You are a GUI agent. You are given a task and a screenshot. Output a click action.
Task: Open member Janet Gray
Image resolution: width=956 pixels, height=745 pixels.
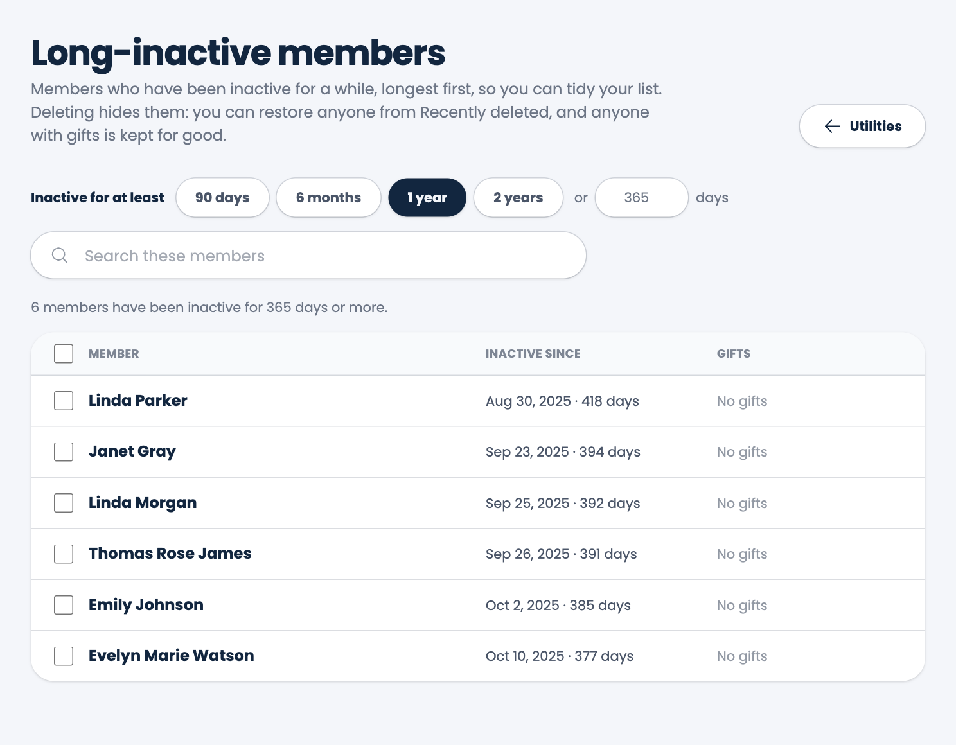click(132, 451)
